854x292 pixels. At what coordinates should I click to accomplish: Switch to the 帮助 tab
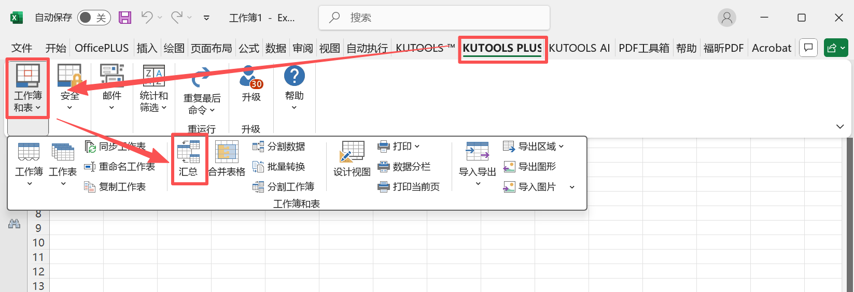coord(687,48)
